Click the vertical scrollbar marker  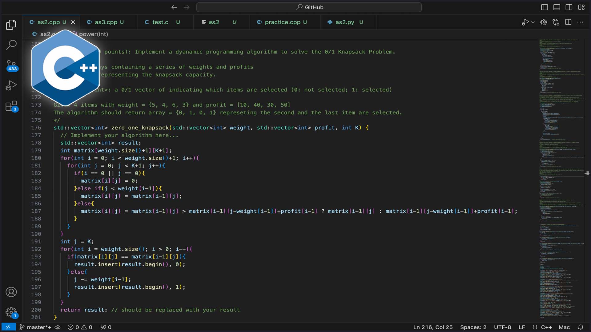[587, 173]
